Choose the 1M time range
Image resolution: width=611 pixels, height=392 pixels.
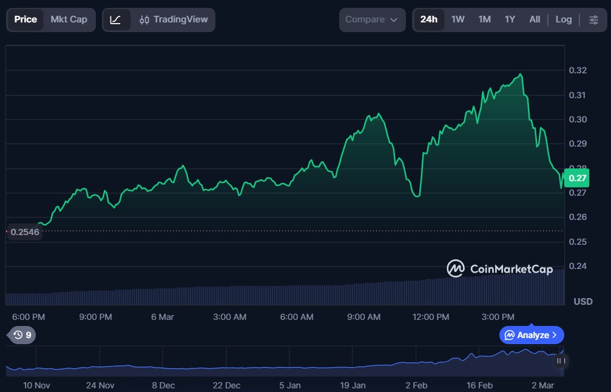coord(484,19)
